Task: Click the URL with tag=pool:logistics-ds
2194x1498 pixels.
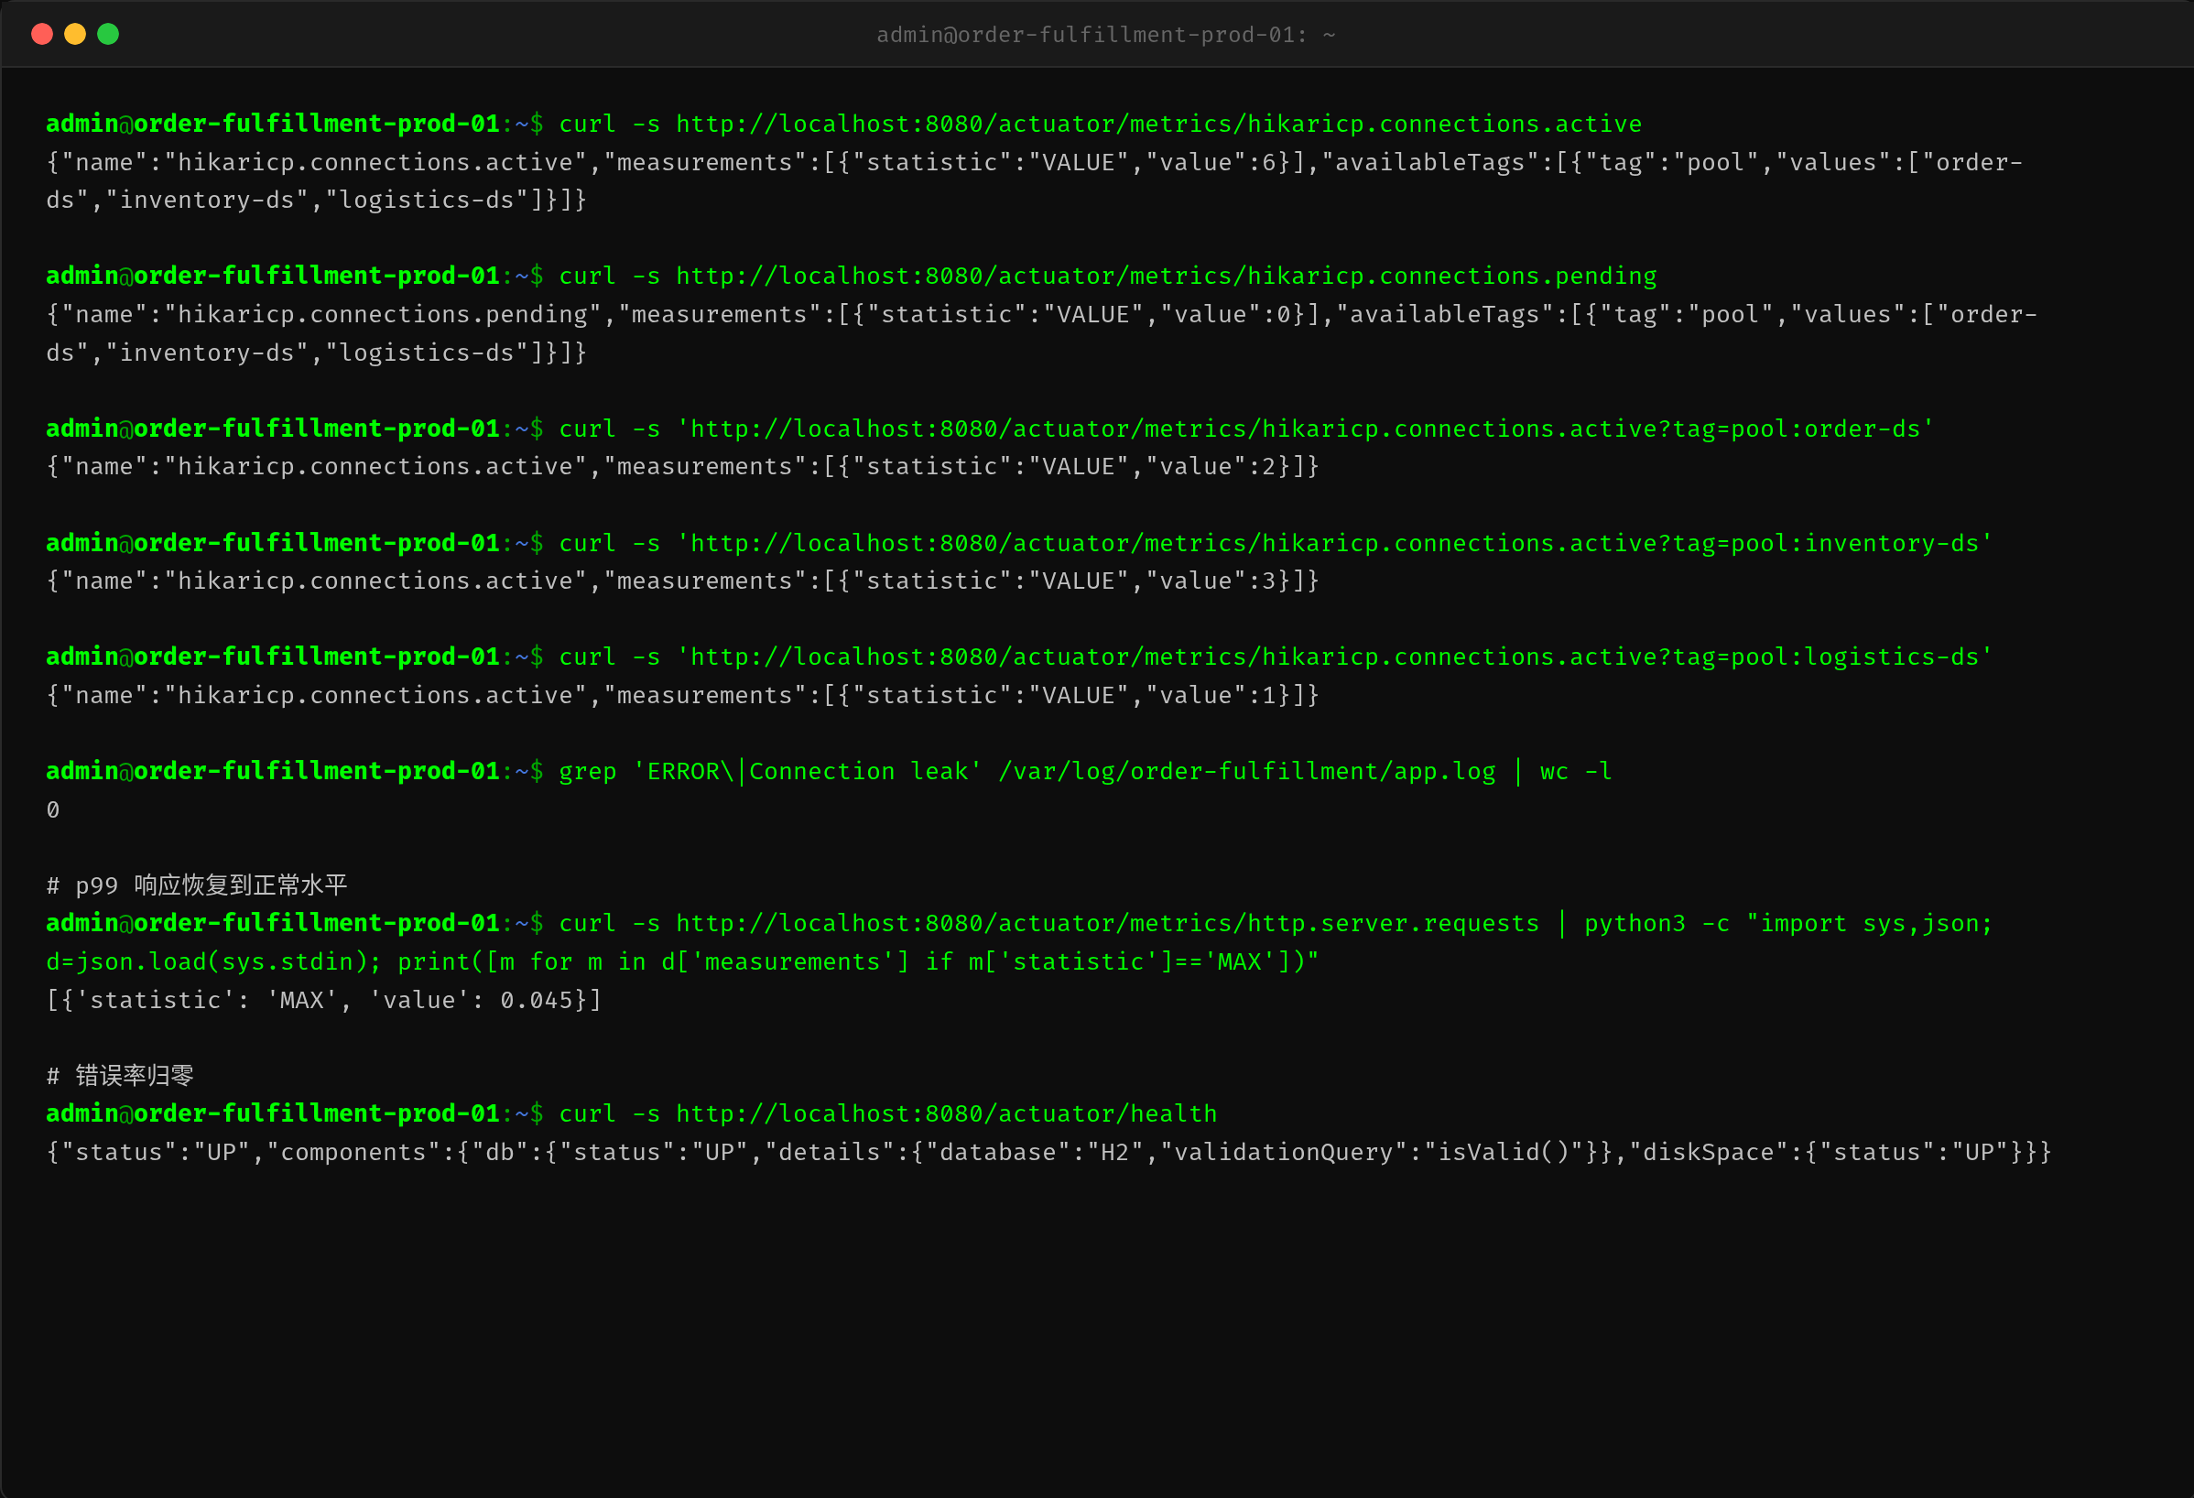Action: pos(1334,657)
